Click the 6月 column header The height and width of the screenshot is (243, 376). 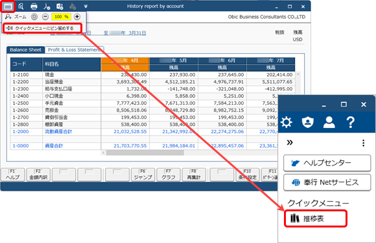(x=222, y=61)
